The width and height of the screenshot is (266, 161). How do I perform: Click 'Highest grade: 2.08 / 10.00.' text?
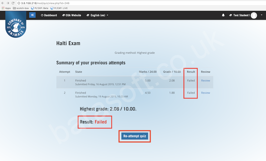108,109
